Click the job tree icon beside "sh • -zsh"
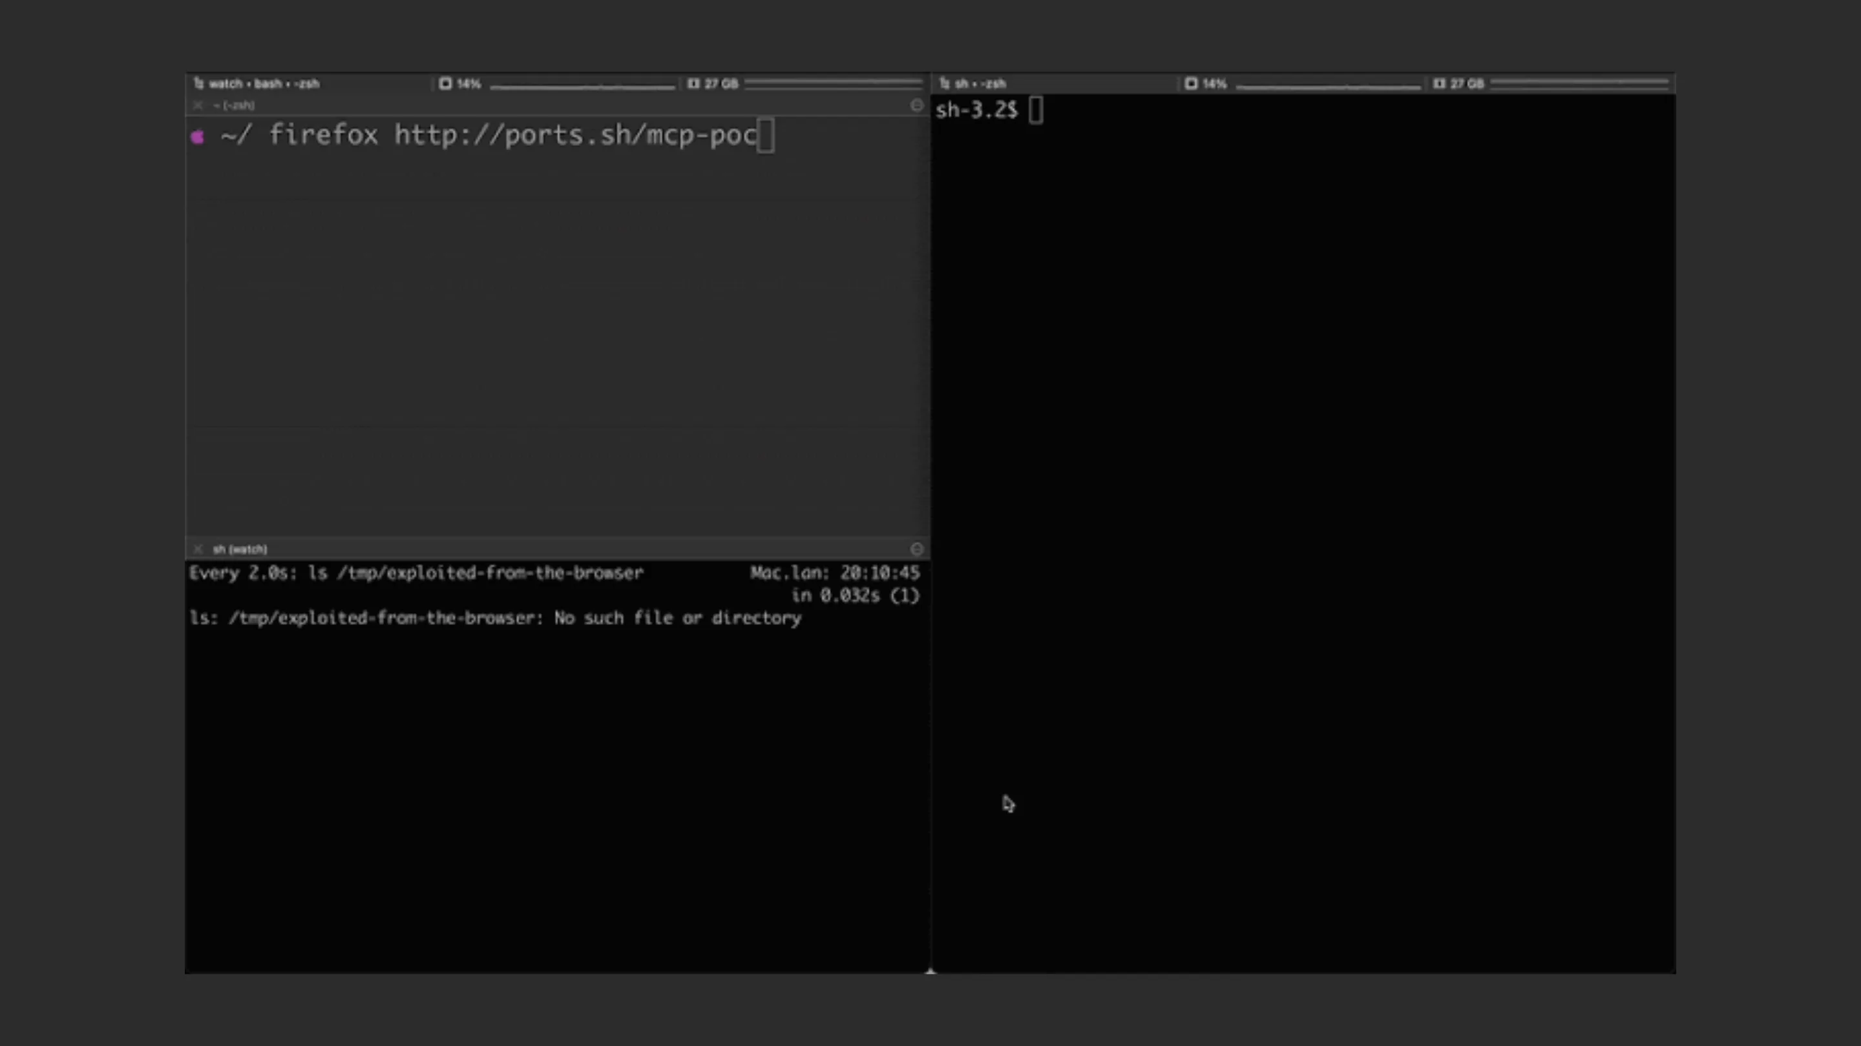The height and width of the screenshot is (1046, 1861). [944, 84]
